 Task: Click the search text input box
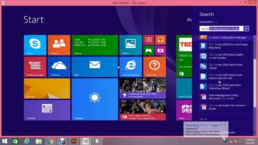[221, 29]
